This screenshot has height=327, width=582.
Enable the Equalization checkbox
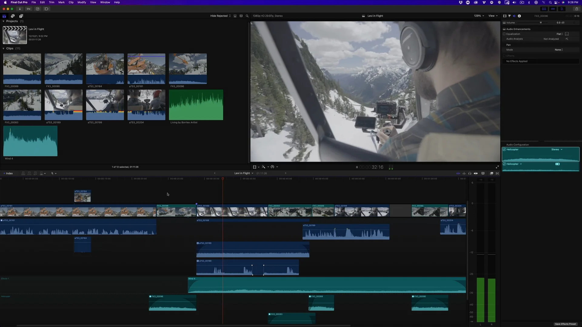[504, 34]
